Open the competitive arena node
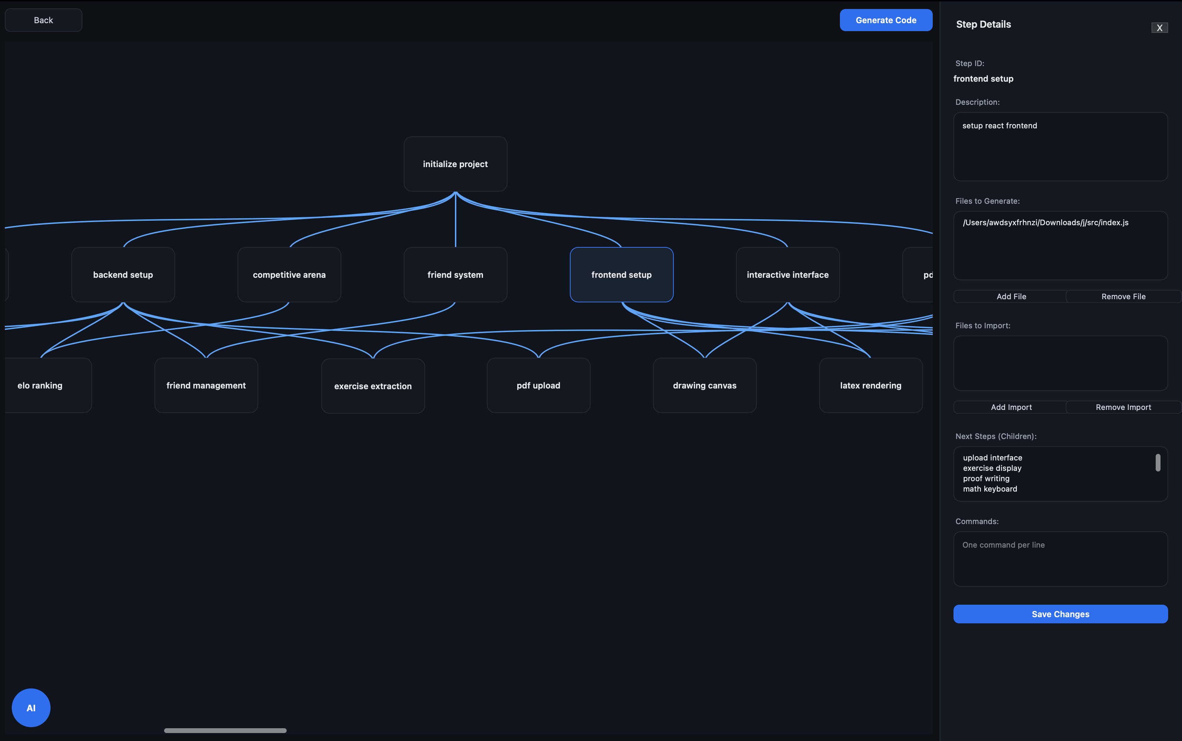This screenshot has width=1182, height=741. tap(289, 274)
